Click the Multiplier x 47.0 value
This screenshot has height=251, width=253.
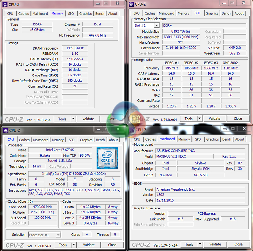(42, 212)
